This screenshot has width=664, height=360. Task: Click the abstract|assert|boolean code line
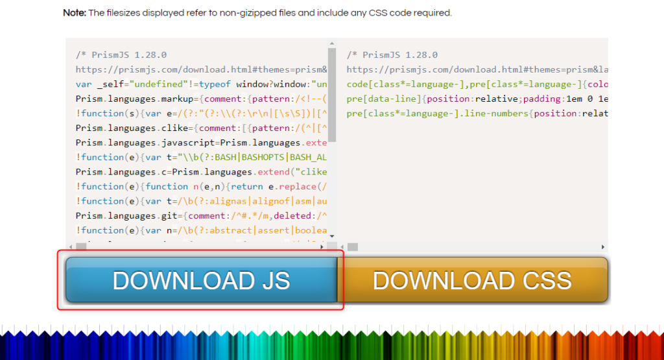pyautogui.click(x=202, y=230)
